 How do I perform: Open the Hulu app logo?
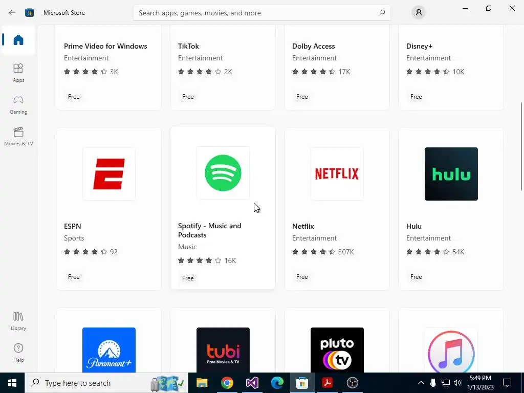(451, 174)
